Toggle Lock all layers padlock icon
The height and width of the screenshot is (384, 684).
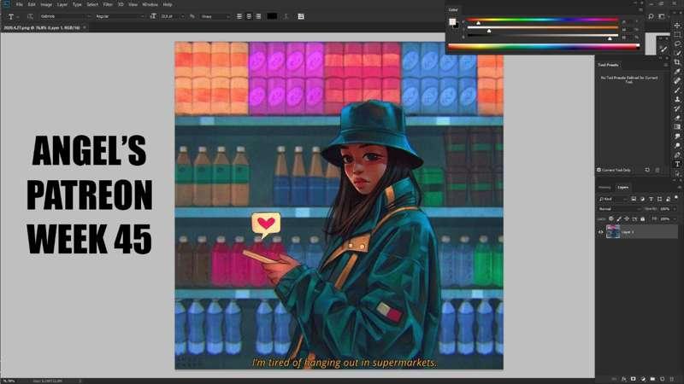[x=643, y=218]
